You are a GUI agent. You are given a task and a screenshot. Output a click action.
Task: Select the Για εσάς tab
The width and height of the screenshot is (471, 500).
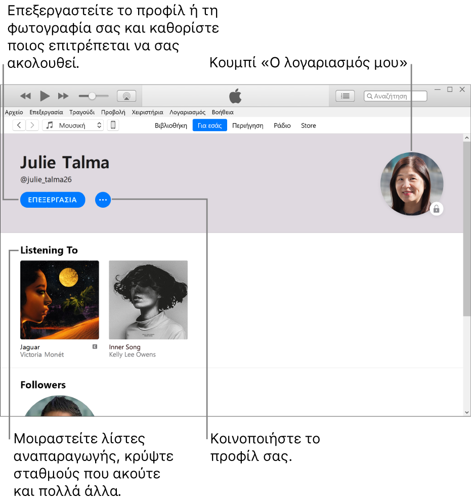click(209, 125)
